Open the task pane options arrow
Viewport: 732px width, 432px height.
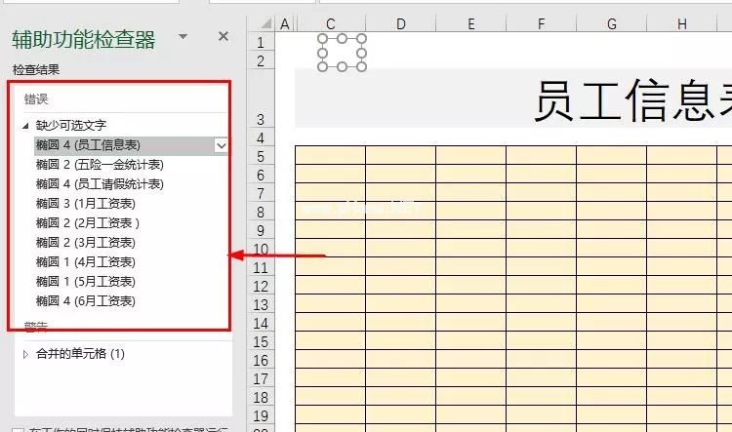[183, 37]
